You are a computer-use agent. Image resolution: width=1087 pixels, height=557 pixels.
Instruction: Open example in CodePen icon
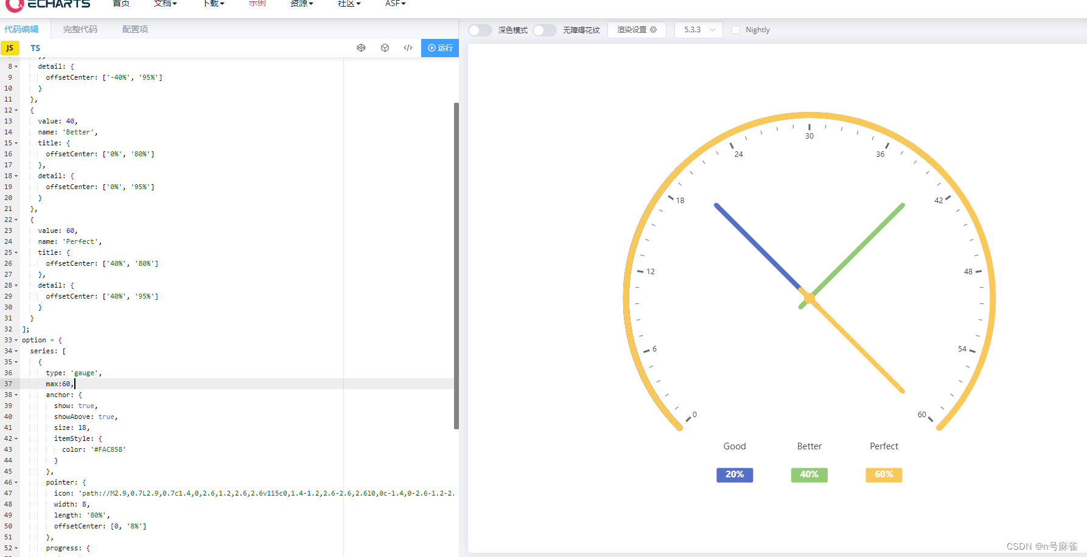click(362, 47)
